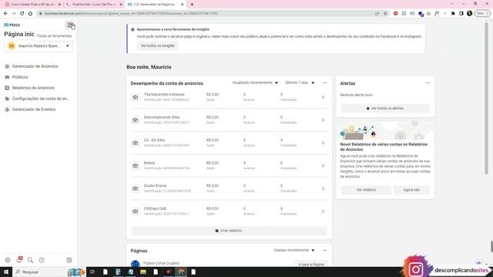493x277 pixels.
Task: Open Alertas panel more options
Action: [428, 83]
